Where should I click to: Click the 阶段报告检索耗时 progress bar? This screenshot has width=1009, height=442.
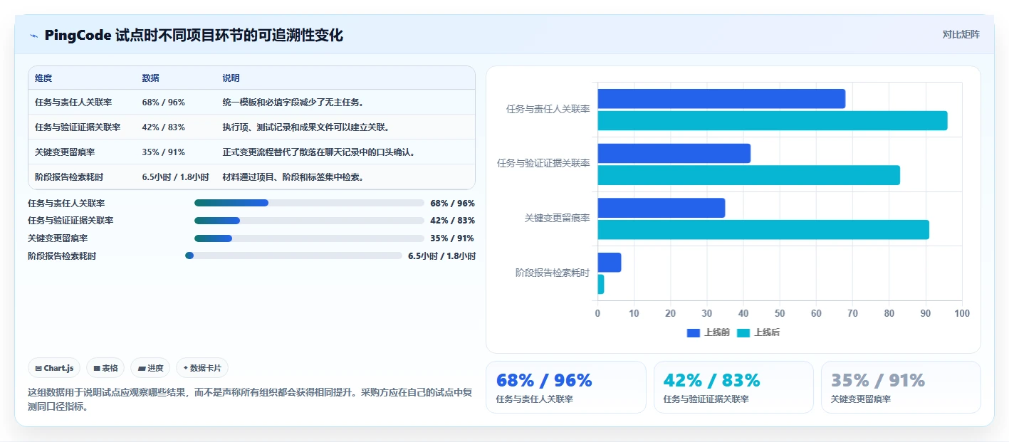[x=293, y=256]
